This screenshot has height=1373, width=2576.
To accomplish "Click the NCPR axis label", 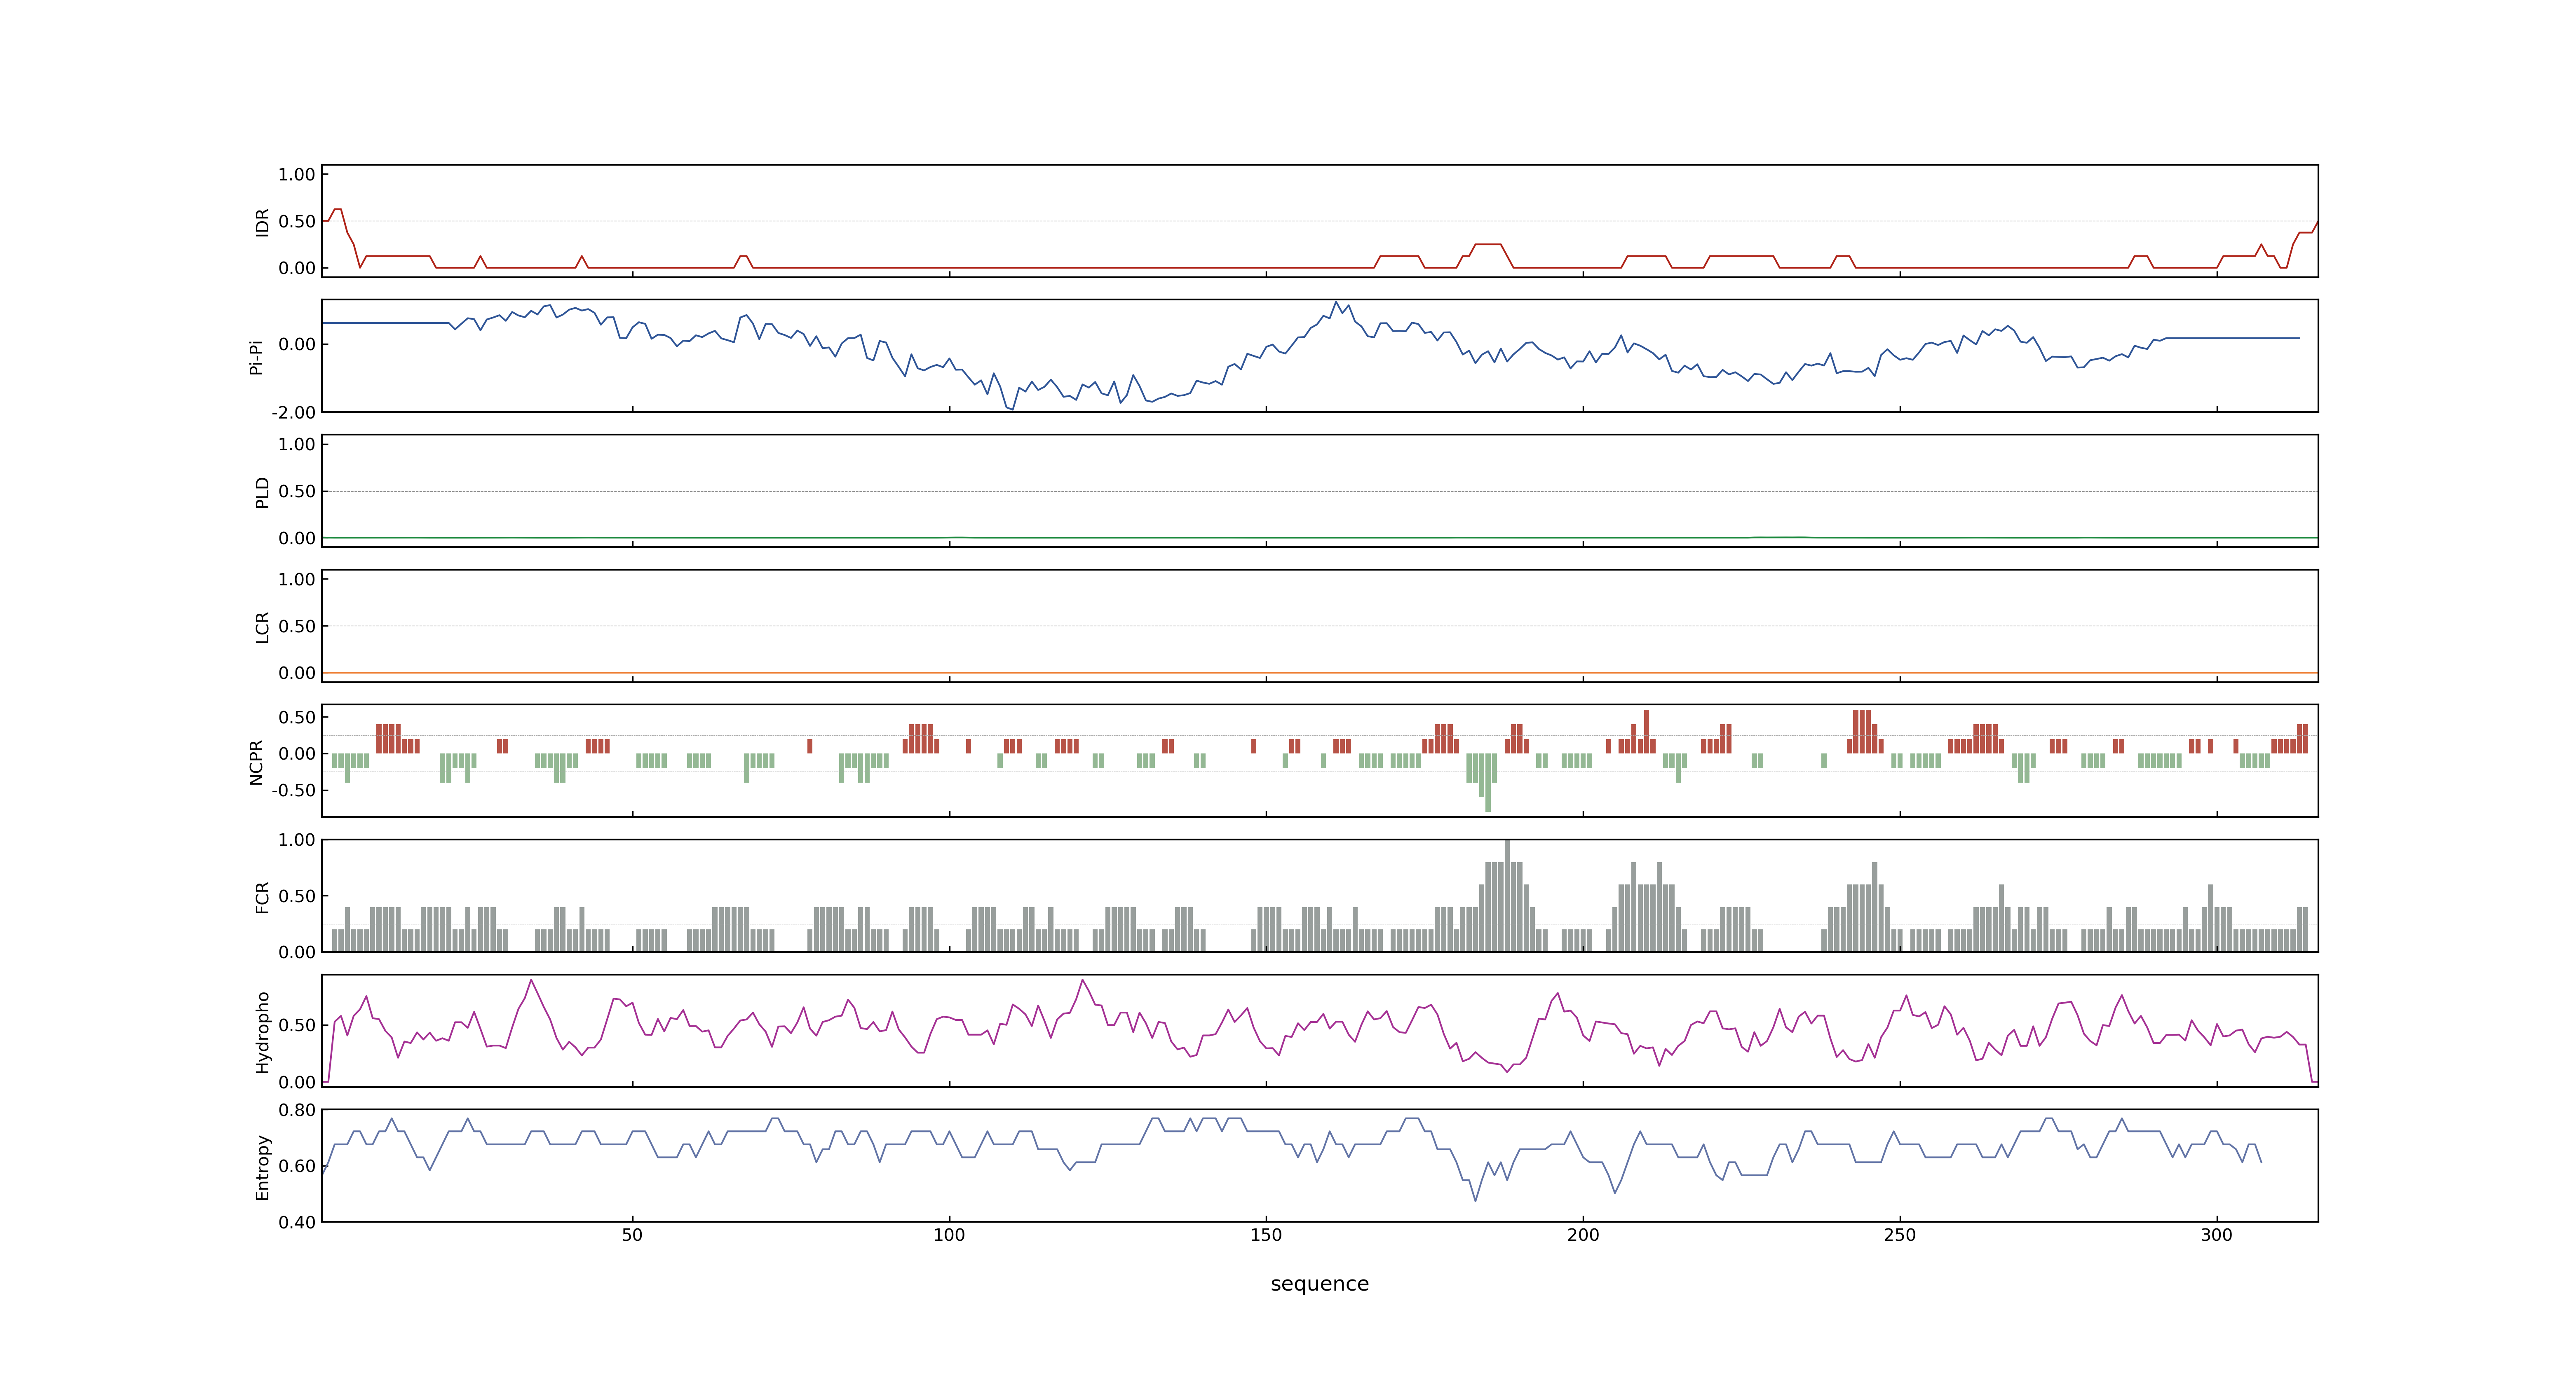I will pos(256,763).
